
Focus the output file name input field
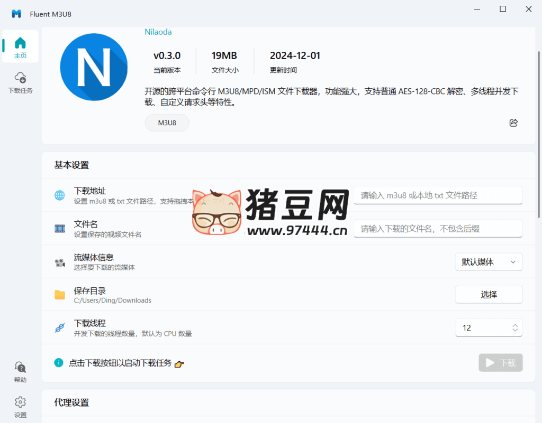(x=438, y=228)
